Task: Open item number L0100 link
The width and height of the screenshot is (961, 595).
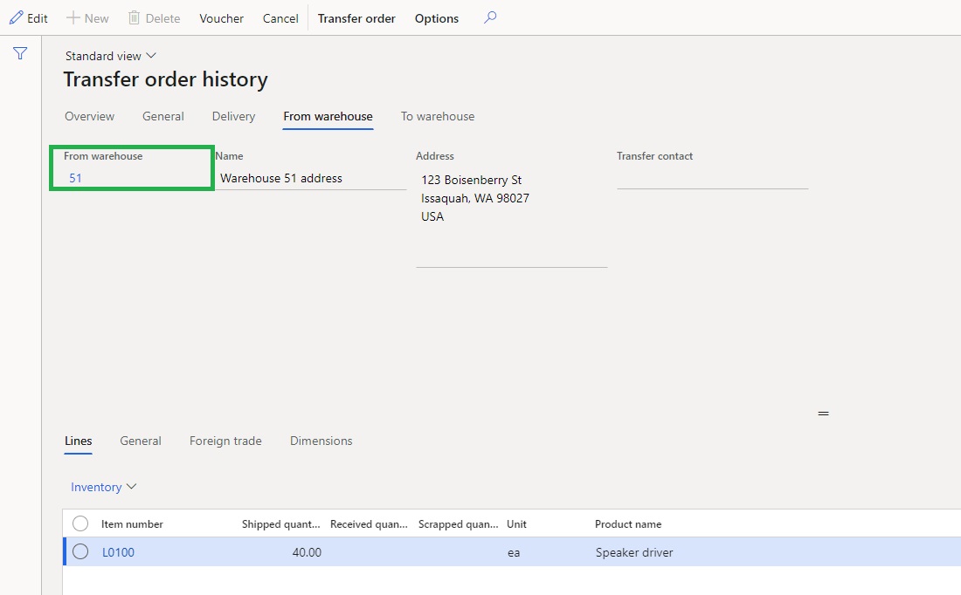Action: [x=118, y=552]
